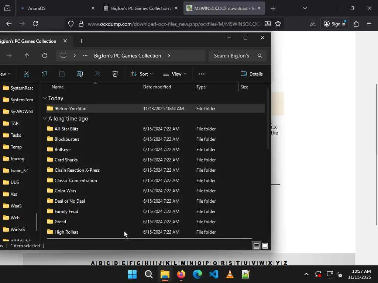378x283 pixels.
Task: Launch VLC media player from the taskbar
Action: 230,274
